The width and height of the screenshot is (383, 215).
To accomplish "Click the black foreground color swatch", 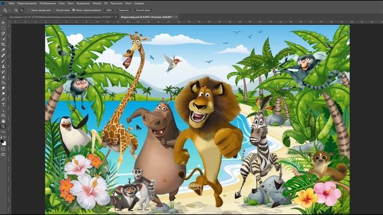I will [2, 141].
